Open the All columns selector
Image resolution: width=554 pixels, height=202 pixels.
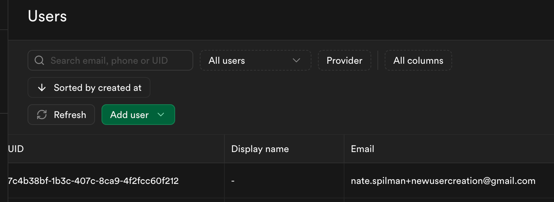[x=418, y=60]
